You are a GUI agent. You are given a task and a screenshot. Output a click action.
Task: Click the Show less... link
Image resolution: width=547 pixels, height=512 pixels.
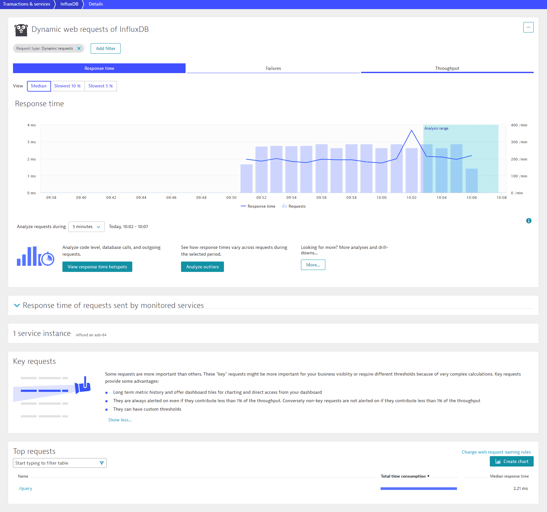(120, 420)
